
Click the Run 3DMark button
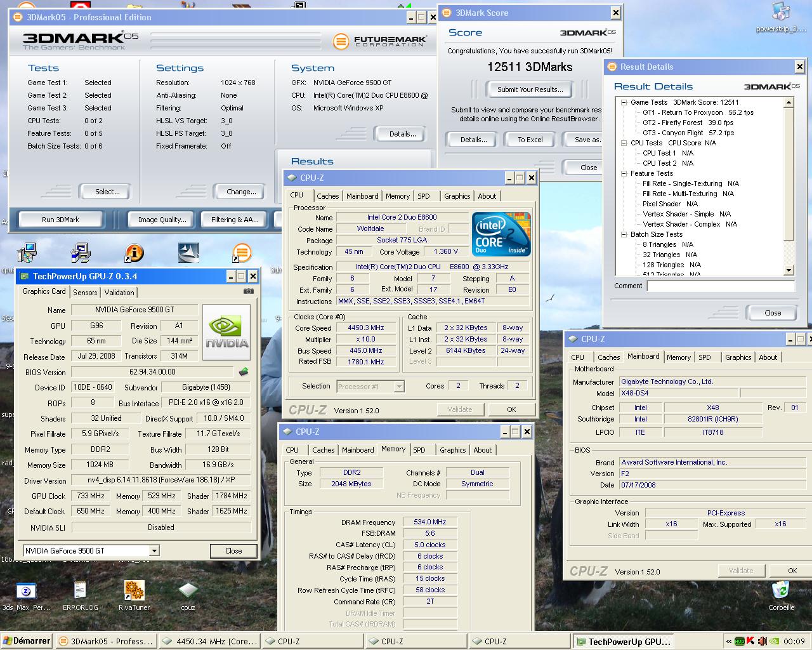[61, 220]
